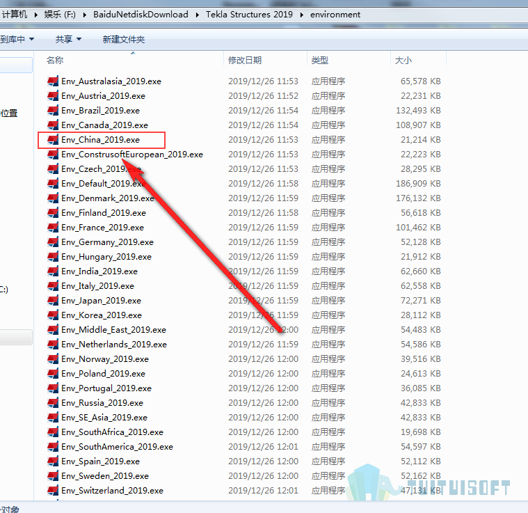528x513 pixels.
Task: Click the Env_Middle_East_2019.exe file icon
Action: pos(53,330)
